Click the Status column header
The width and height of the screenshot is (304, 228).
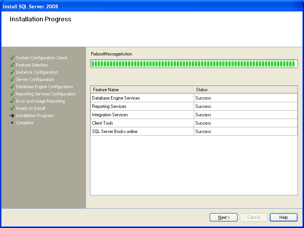[x=245, y=90]
